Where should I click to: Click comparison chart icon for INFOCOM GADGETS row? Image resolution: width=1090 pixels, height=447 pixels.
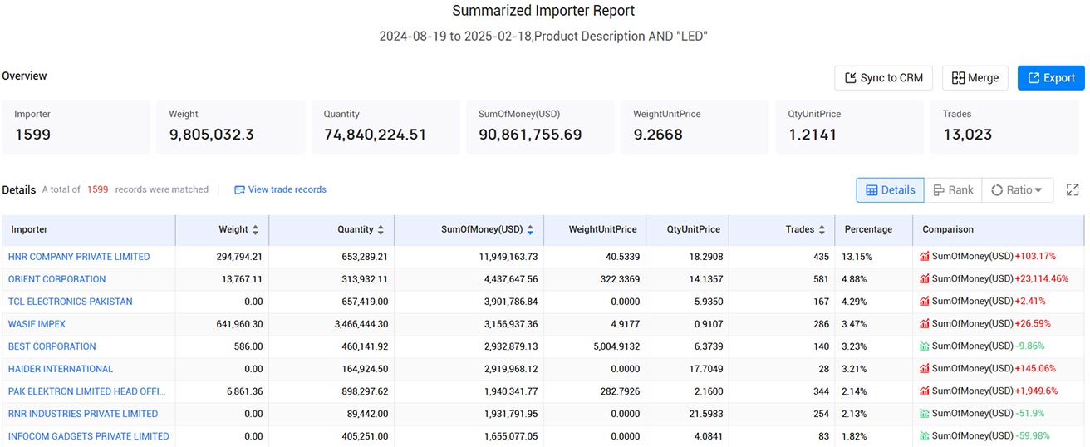pos(925,436)
